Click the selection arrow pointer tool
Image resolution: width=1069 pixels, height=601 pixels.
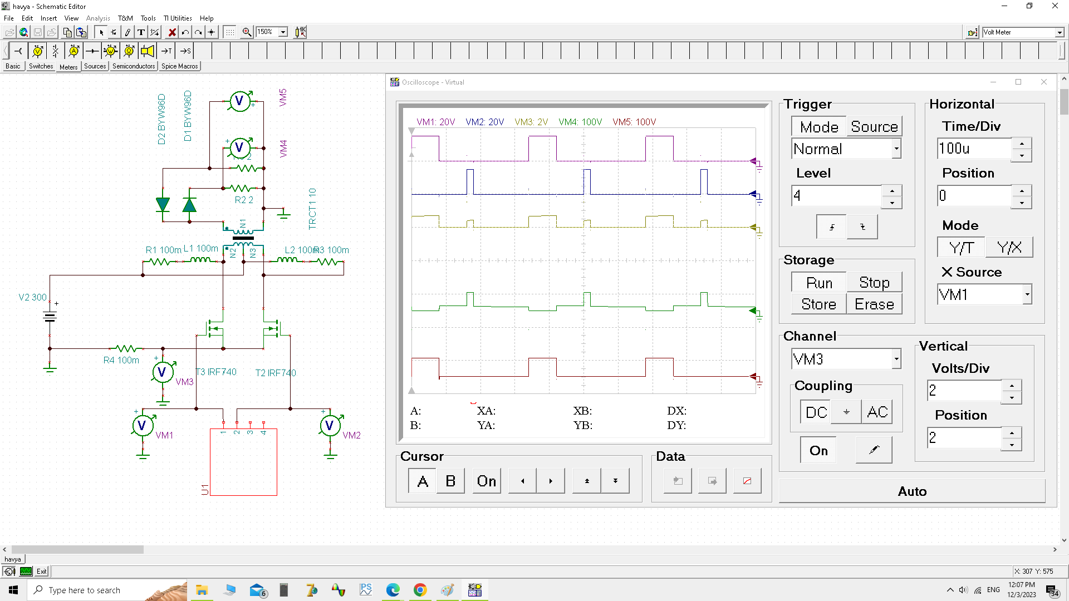pyautogui.click(x=101, y=32)
